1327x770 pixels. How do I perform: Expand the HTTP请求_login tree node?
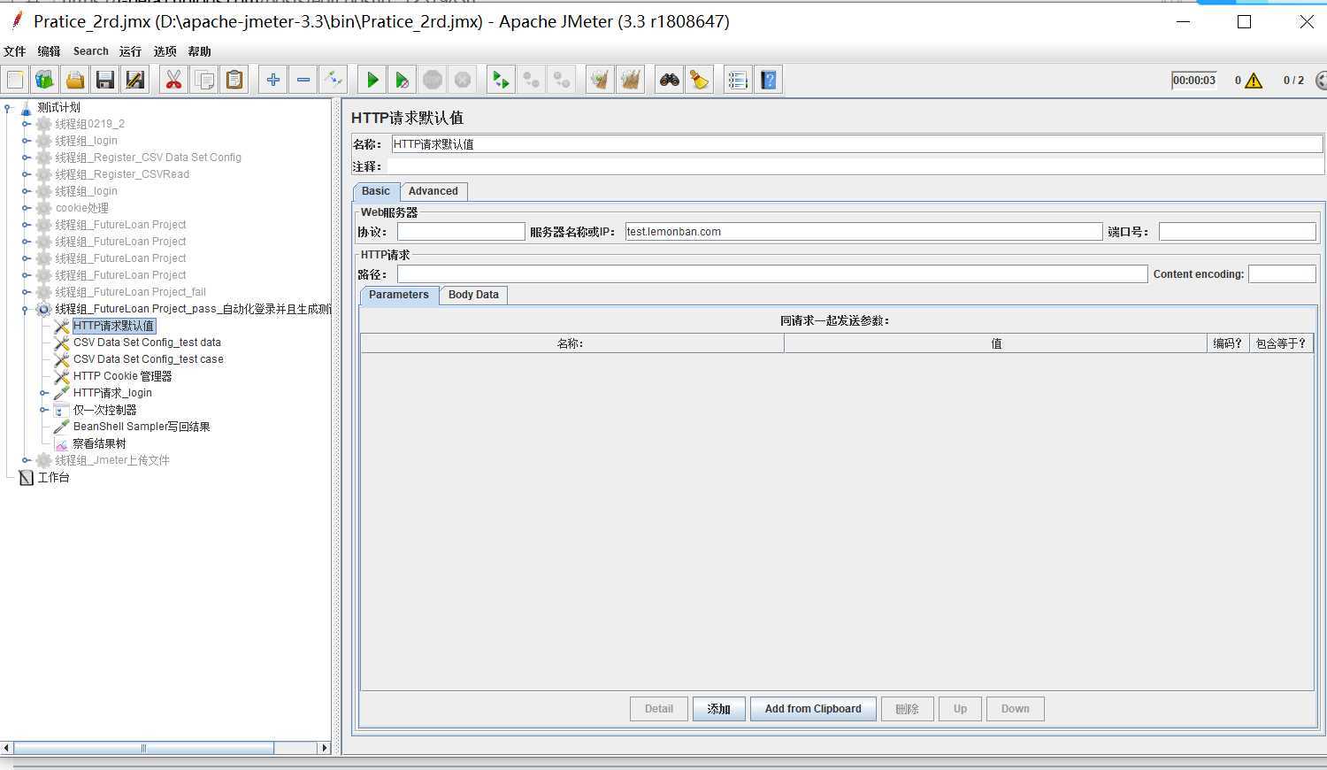[x=44, y=393]
